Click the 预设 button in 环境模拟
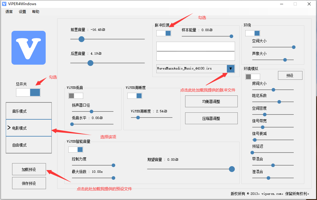The width and height of the screenshot is (317, 200). [290, 75]
